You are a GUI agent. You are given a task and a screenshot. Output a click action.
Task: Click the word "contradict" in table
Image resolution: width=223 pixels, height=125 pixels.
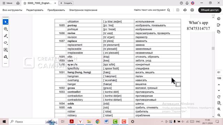click(74, 92)
